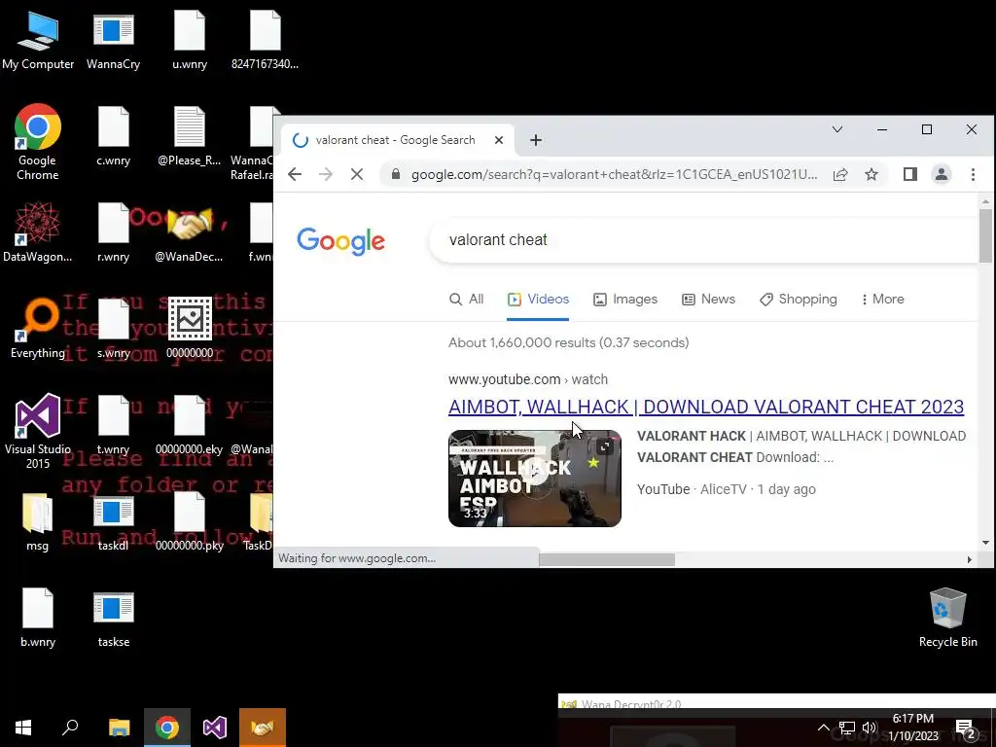Open Chrome three-dot menu

tap(973, 174)
